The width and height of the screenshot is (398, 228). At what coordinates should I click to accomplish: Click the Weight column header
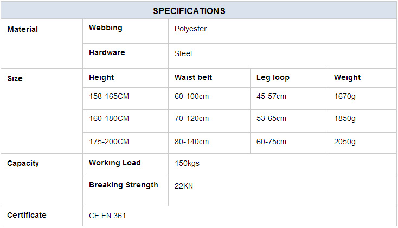[347, 77]
